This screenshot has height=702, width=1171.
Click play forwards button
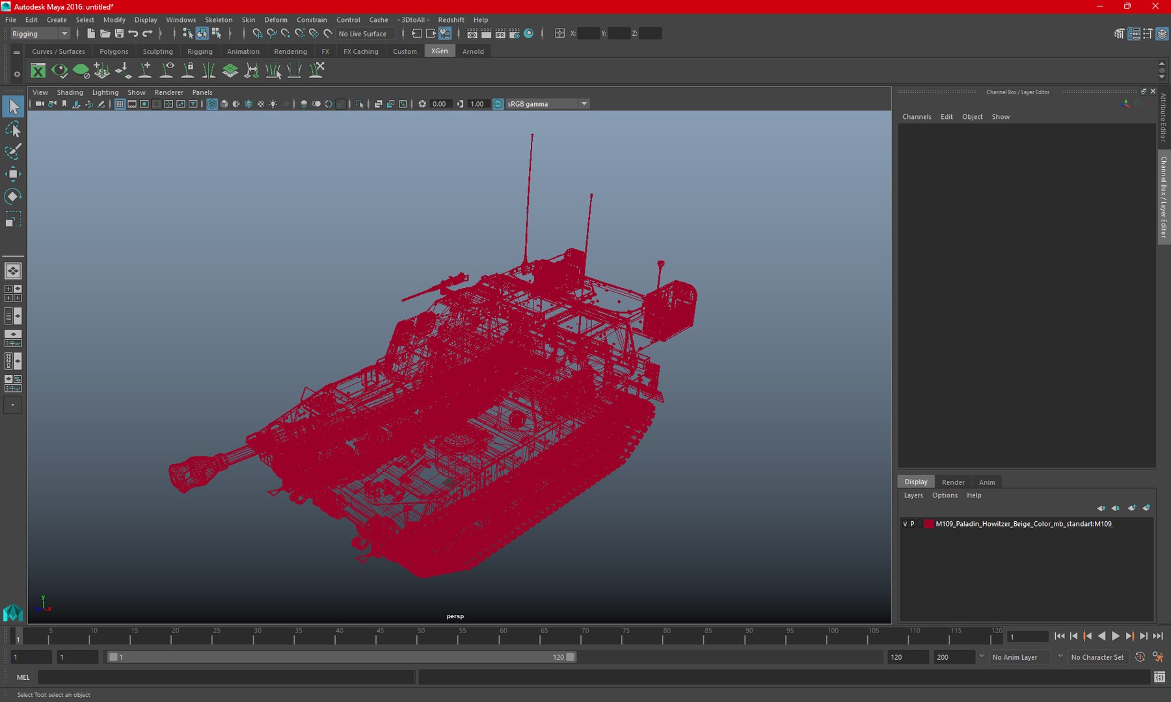tap(1115, 636)
